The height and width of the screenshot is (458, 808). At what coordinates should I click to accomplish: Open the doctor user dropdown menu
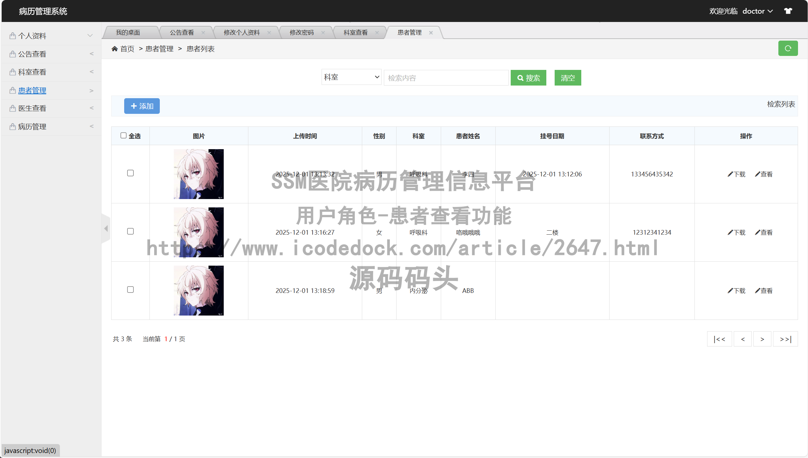tap(757, 11)
